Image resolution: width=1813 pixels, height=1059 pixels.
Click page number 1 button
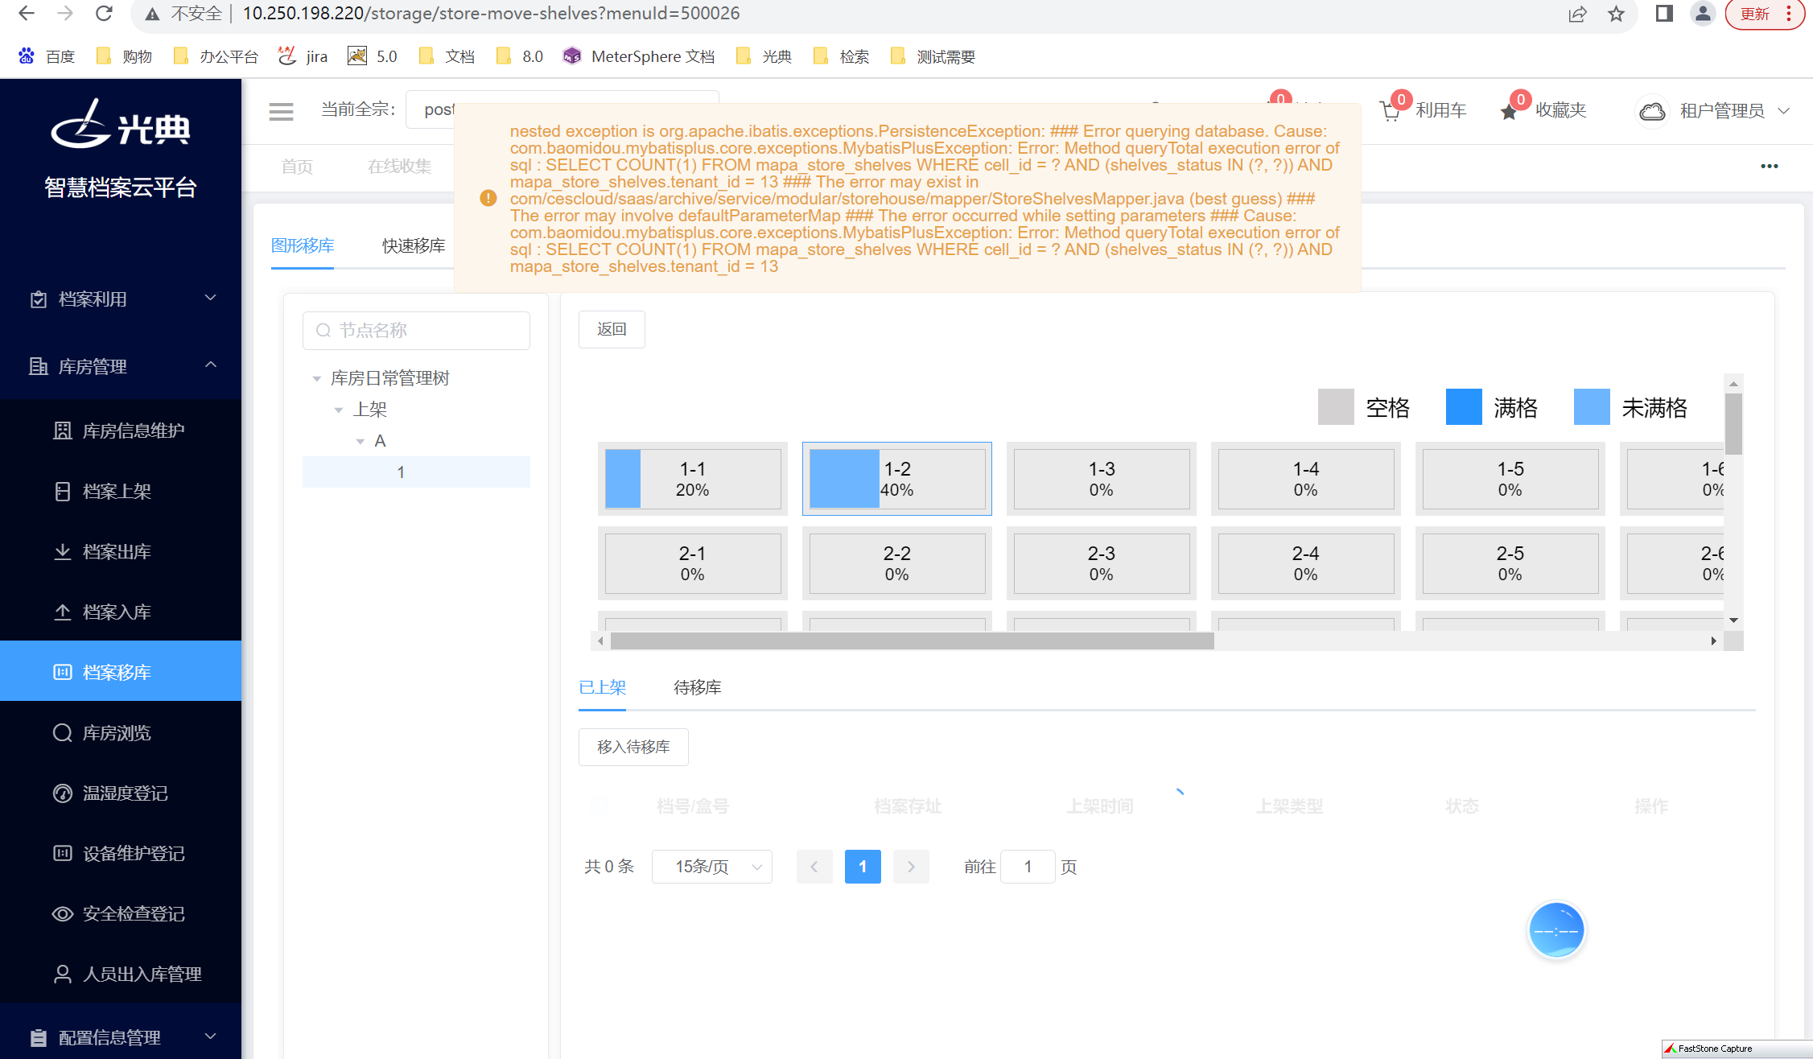tap(863, 867)
